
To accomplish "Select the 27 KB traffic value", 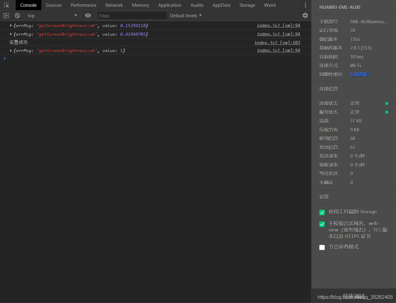I will (x=356, y=121).
